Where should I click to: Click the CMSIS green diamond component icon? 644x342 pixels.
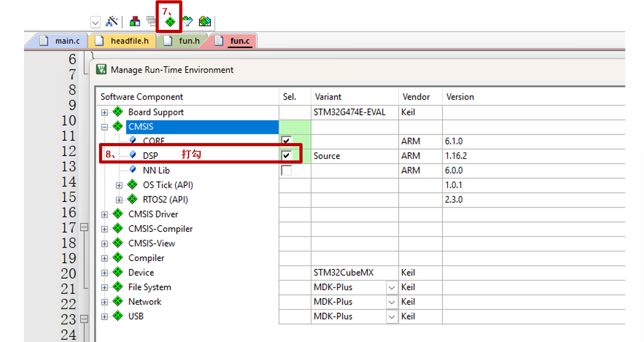[118, 126]
